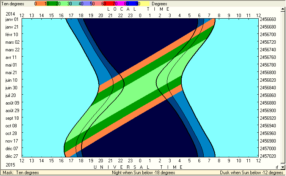This screenshot has height=176, width=286.
Task: Click the 'mai 01' date label
Action: tap(11, 65)
